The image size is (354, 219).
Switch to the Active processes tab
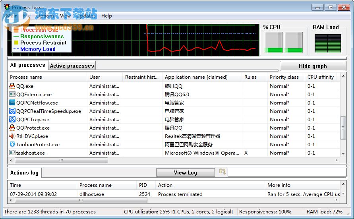coord(72,66)
